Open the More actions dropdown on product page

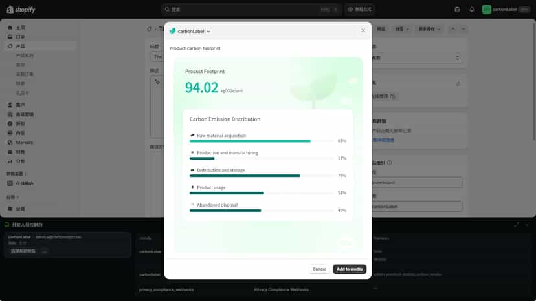click(x=429, y=29)
